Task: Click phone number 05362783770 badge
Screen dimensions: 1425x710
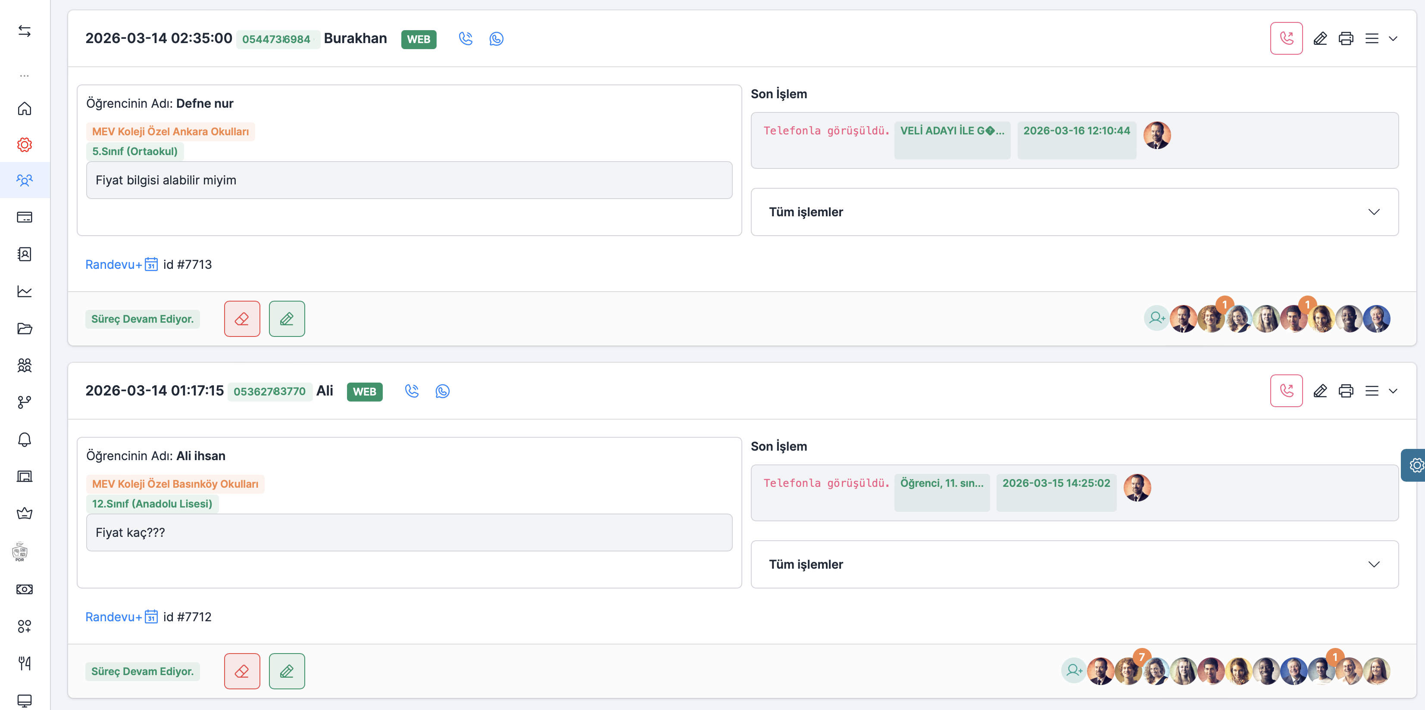Action: pyautogui.click(x=269, y=392)
